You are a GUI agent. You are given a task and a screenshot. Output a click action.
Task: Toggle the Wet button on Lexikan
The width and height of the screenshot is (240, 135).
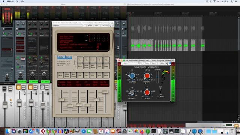pos(99,75)
